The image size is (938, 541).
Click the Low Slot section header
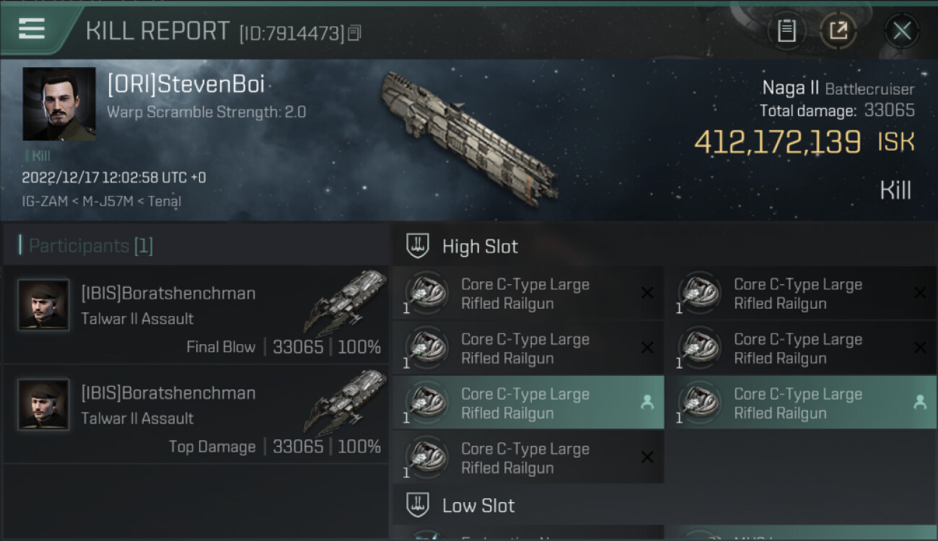(478, 506)
